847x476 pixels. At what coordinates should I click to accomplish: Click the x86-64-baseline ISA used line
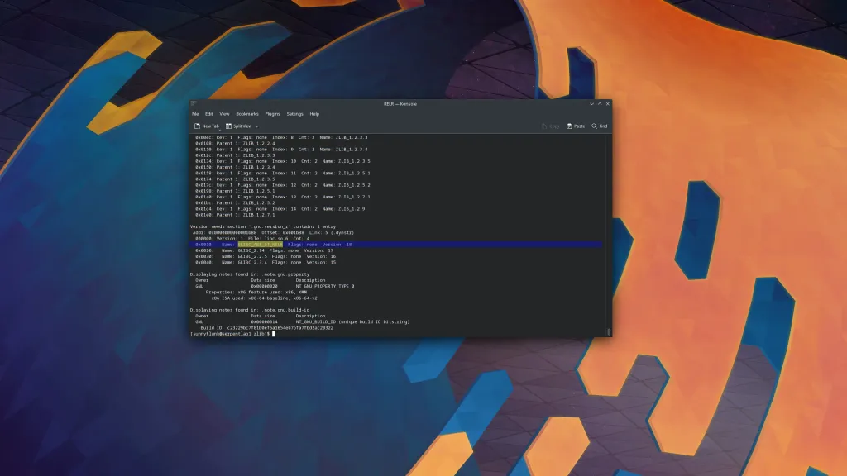(x=264, y=297)
